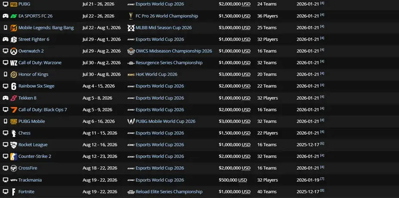The width and height of the screenshot is (399, 198).
Task: Open the Mobile Legends: Bang Bang link
Action: click(x=46, y=28)
